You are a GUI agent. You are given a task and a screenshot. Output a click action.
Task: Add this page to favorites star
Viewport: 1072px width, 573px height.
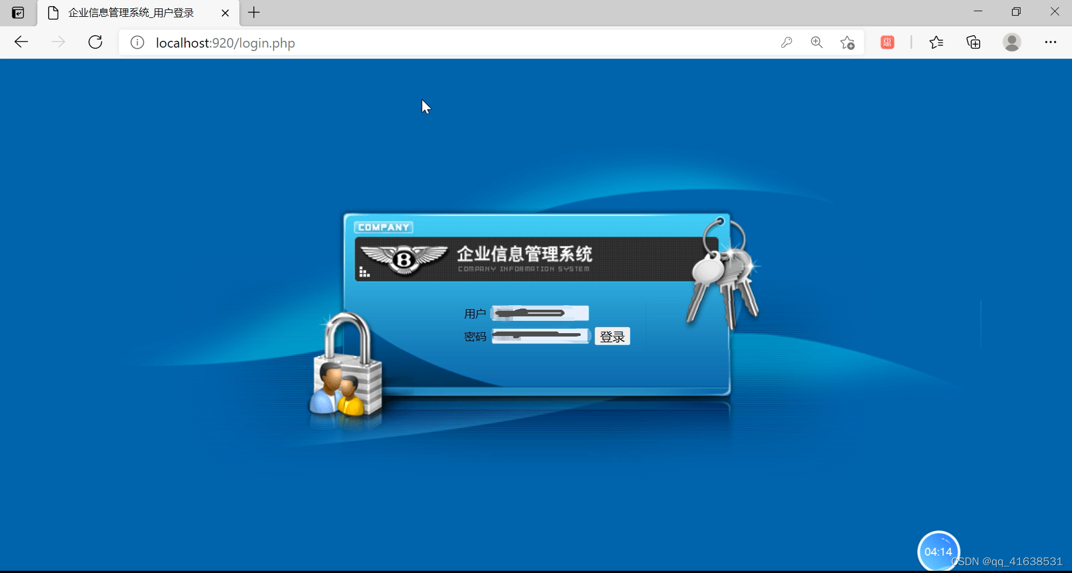click(847, 42)
